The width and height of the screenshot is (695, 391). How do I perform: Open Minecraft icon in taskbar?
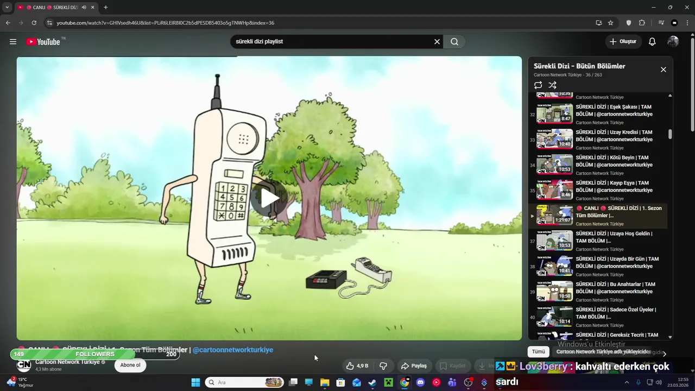tap(388, 382)
